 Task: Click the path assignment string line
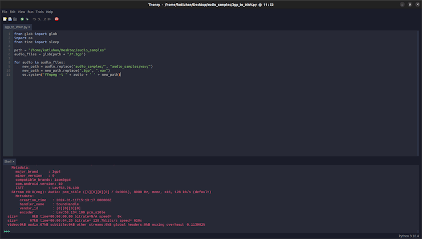60,50
